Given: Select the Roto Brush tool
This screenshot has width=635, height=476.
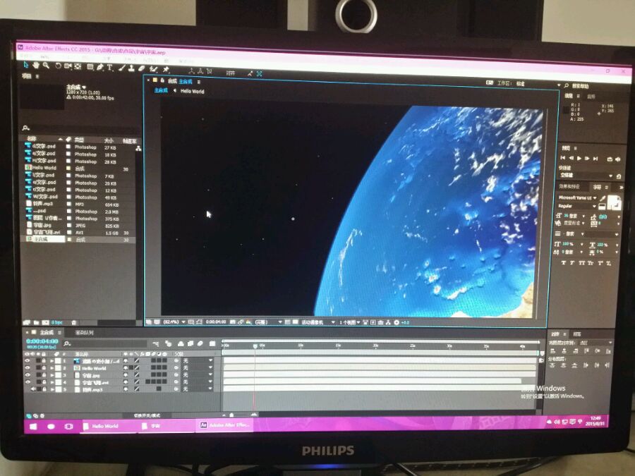Looking at the screenshot, I should tap(153, 69).
